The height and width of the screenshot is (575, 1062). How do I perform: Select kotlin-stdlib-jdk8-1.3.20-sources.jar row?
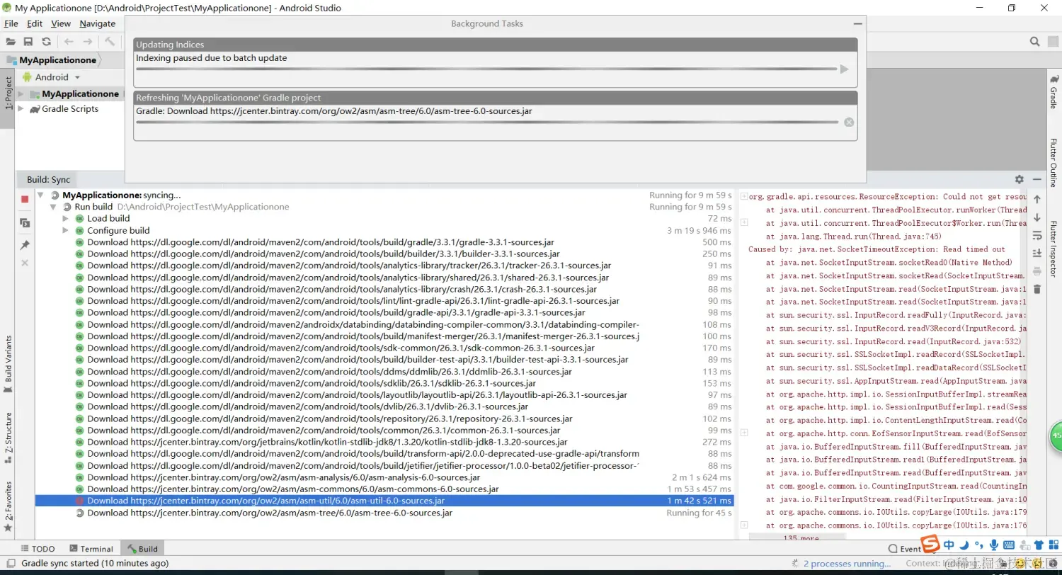click(x=384, y=442)
